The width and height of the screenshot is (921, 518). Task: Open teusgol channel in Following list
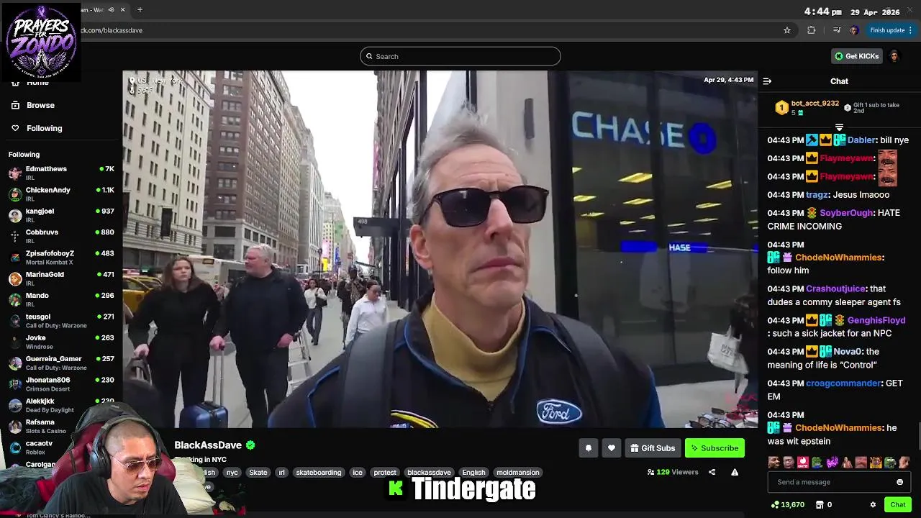60,320
